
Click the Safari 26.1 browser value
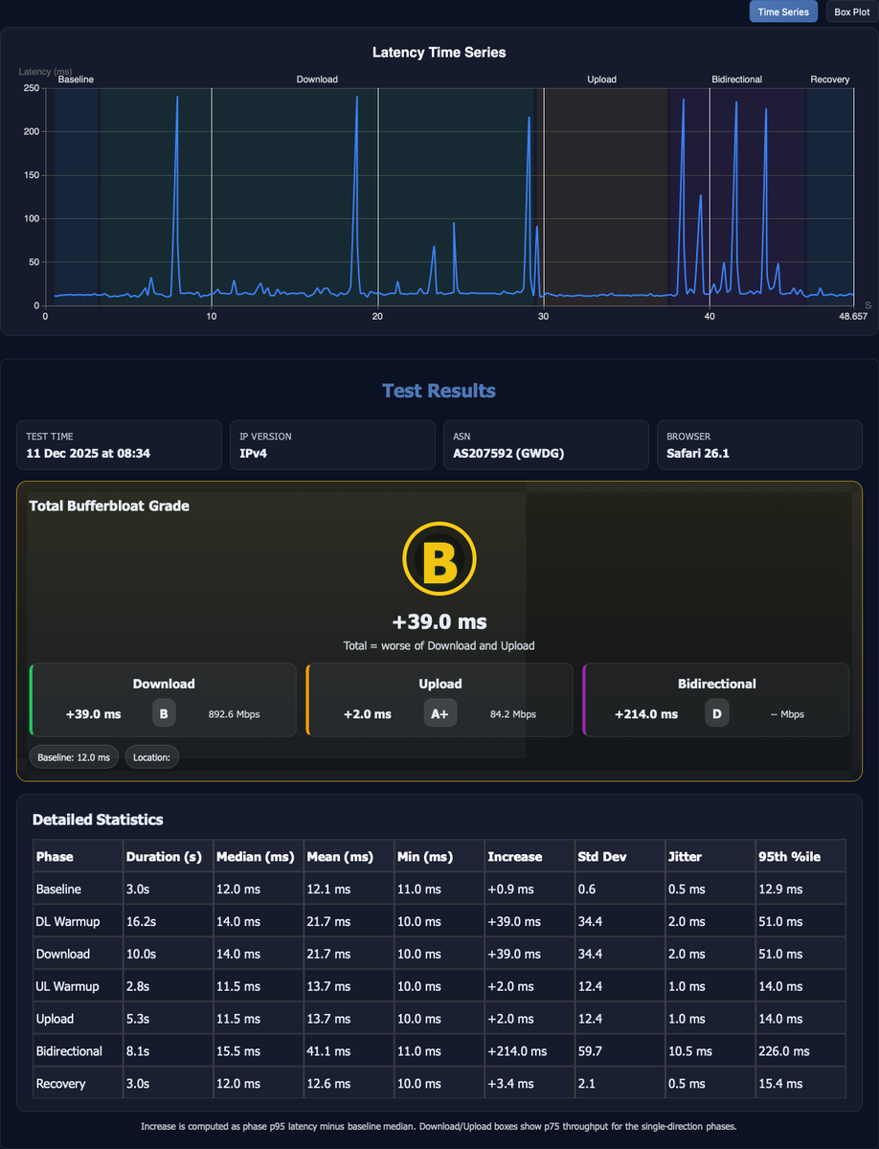(x=698, y=453)
